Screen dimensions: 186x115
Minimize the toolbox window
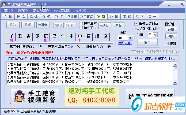(x=169, y=5)
